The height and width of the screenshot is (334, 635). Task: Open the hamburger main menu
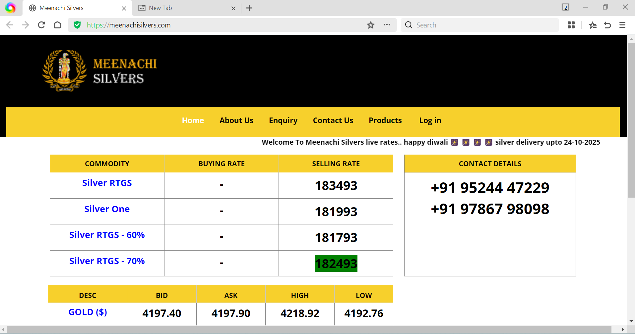(x=622, y=25)
